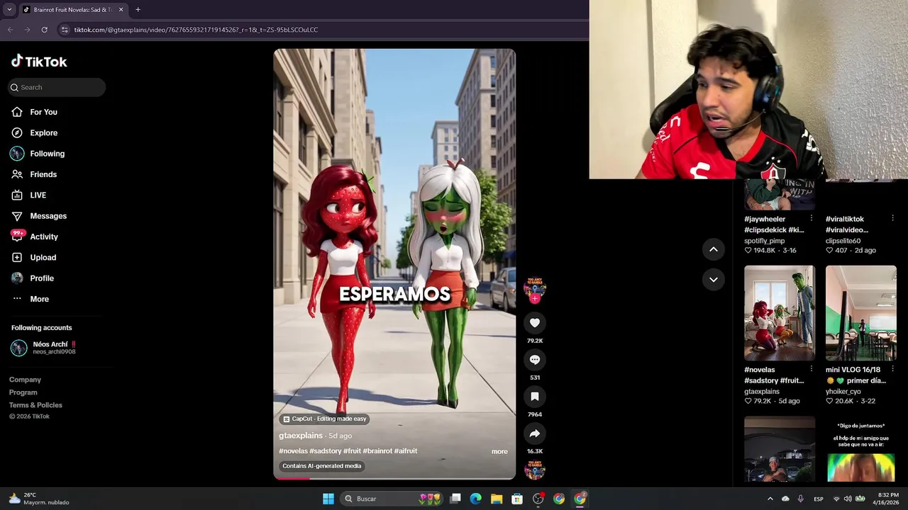Reload the page in browser toolbar
908x510 pixels.
click(x=44, y=30)
